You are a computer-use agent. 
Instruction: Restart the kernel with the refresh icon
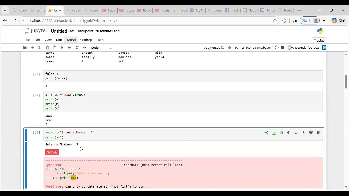click(77, 48)
